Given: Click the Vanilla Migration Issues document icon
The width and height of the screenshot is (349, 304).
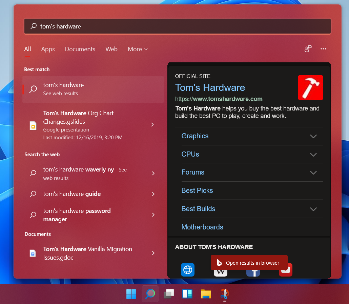Looking at the screenshot, I should point(33,253).
